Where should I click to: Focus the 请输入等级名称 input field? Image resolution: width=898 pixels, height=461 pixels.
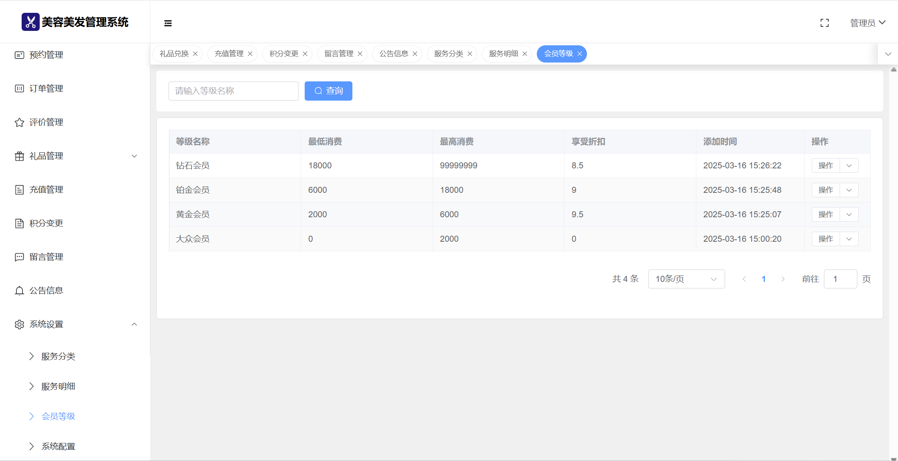(233, 91)
